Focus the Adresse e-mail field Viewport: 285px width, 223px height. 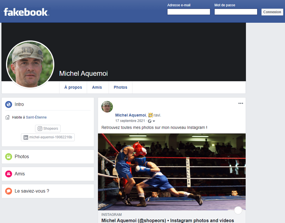188,12
